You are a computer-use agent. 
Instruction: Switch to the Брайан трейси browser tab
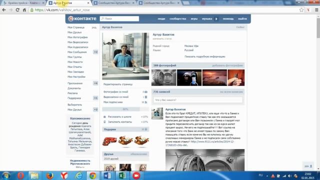23,3
